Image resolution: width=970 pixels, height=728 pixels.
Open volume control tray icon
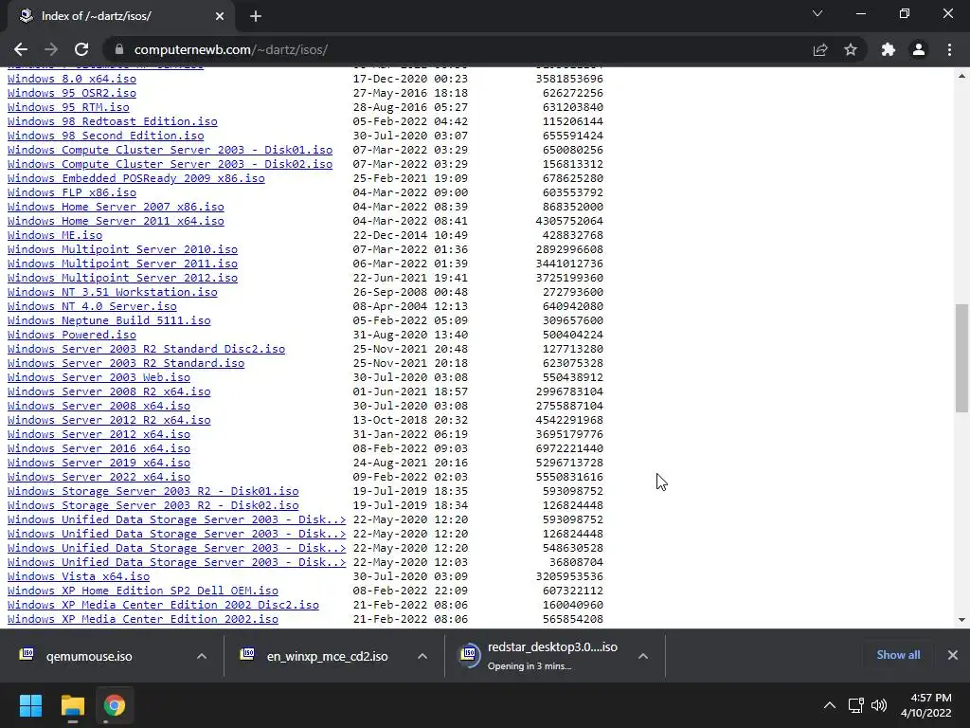[x=878, y=705]
